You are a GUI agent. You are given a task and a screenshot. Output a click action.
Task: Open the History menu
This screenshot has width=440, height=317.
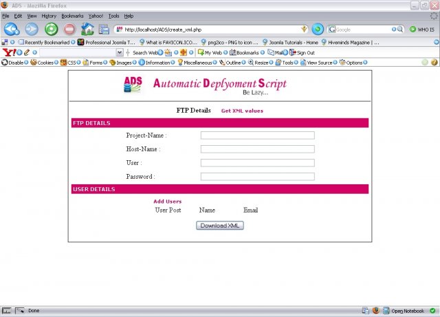(x=49, y=15)
